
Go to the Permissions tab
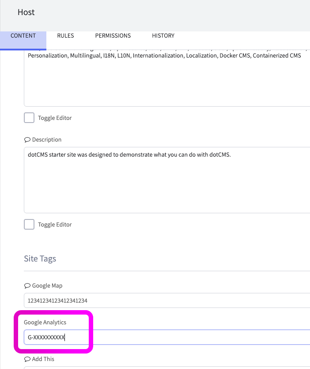pyautogui.click(x=113, y=36)
